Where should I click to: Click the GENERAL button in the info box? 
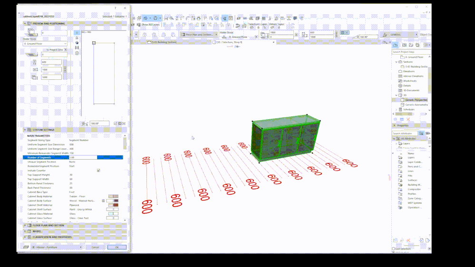pyautogui.click(x=399, y=35)
